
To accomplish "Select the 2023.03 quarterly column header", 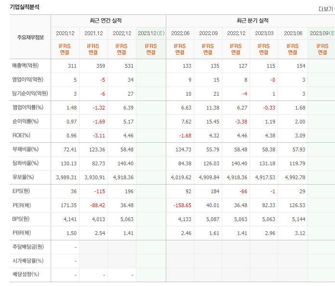I will click(x=264, y=33).
